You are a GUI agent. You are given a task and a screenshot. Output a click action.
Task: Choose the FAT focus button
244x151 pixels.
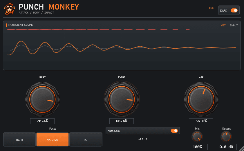(x=86, y=140)
